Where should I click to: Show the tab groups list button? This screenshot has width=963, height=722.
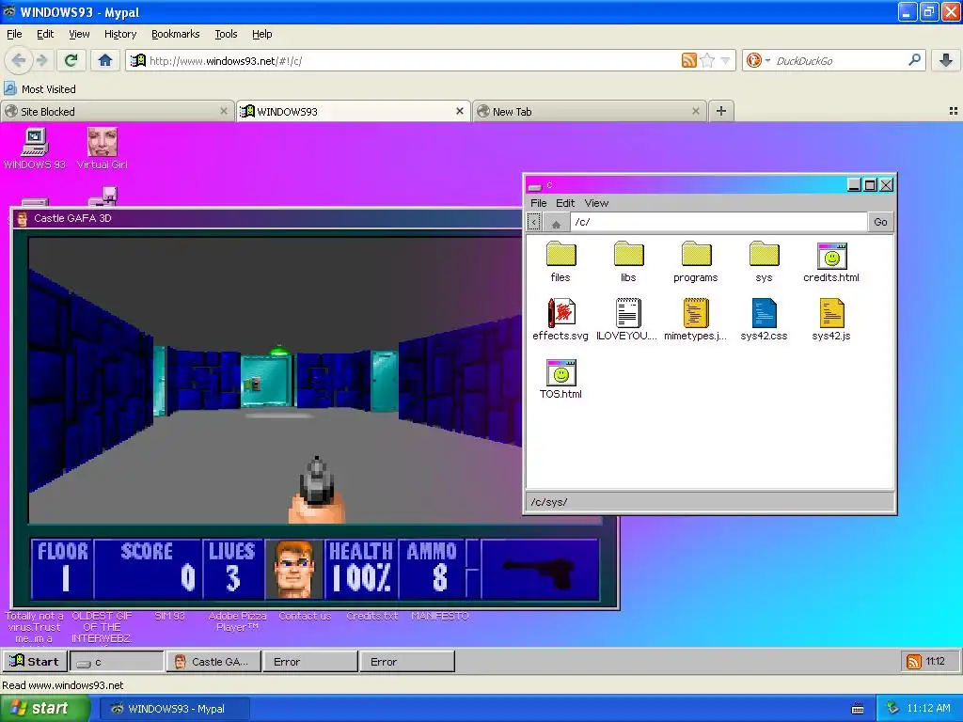click(x=954, y=111)
